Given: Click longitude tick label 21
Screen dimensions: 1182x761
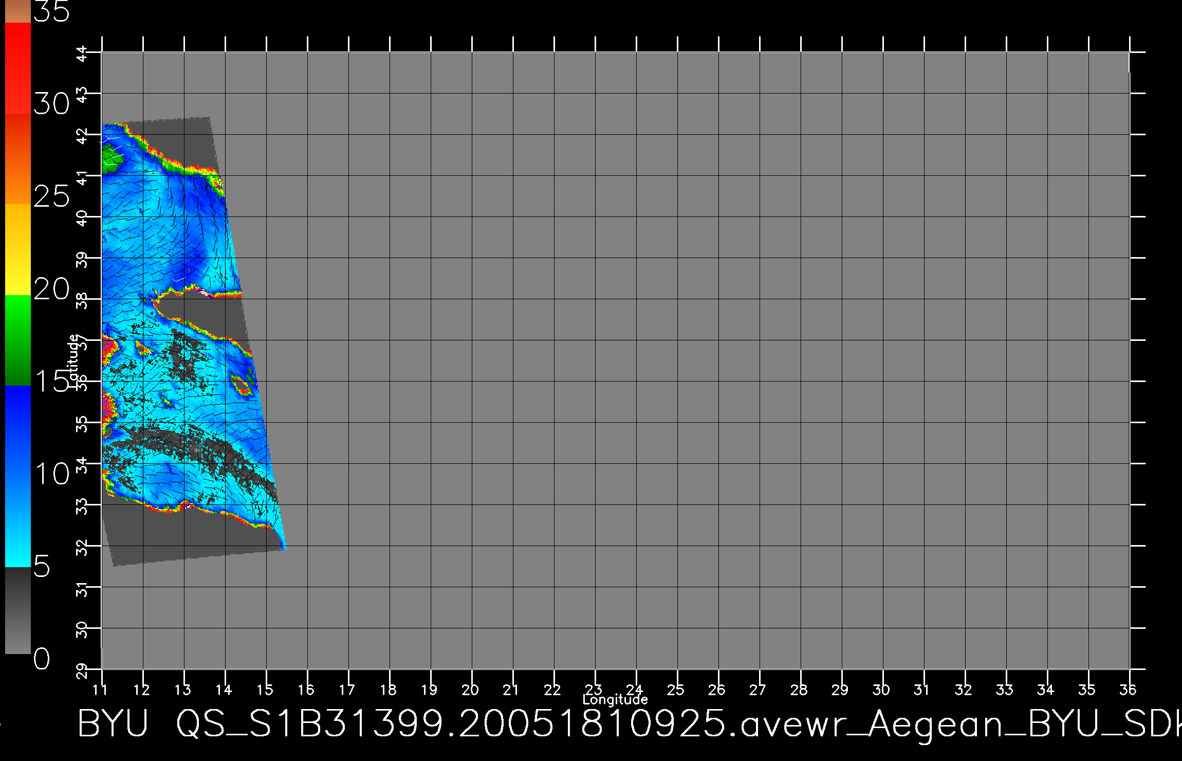Looking at the screenshot, I should click(511, 690).
